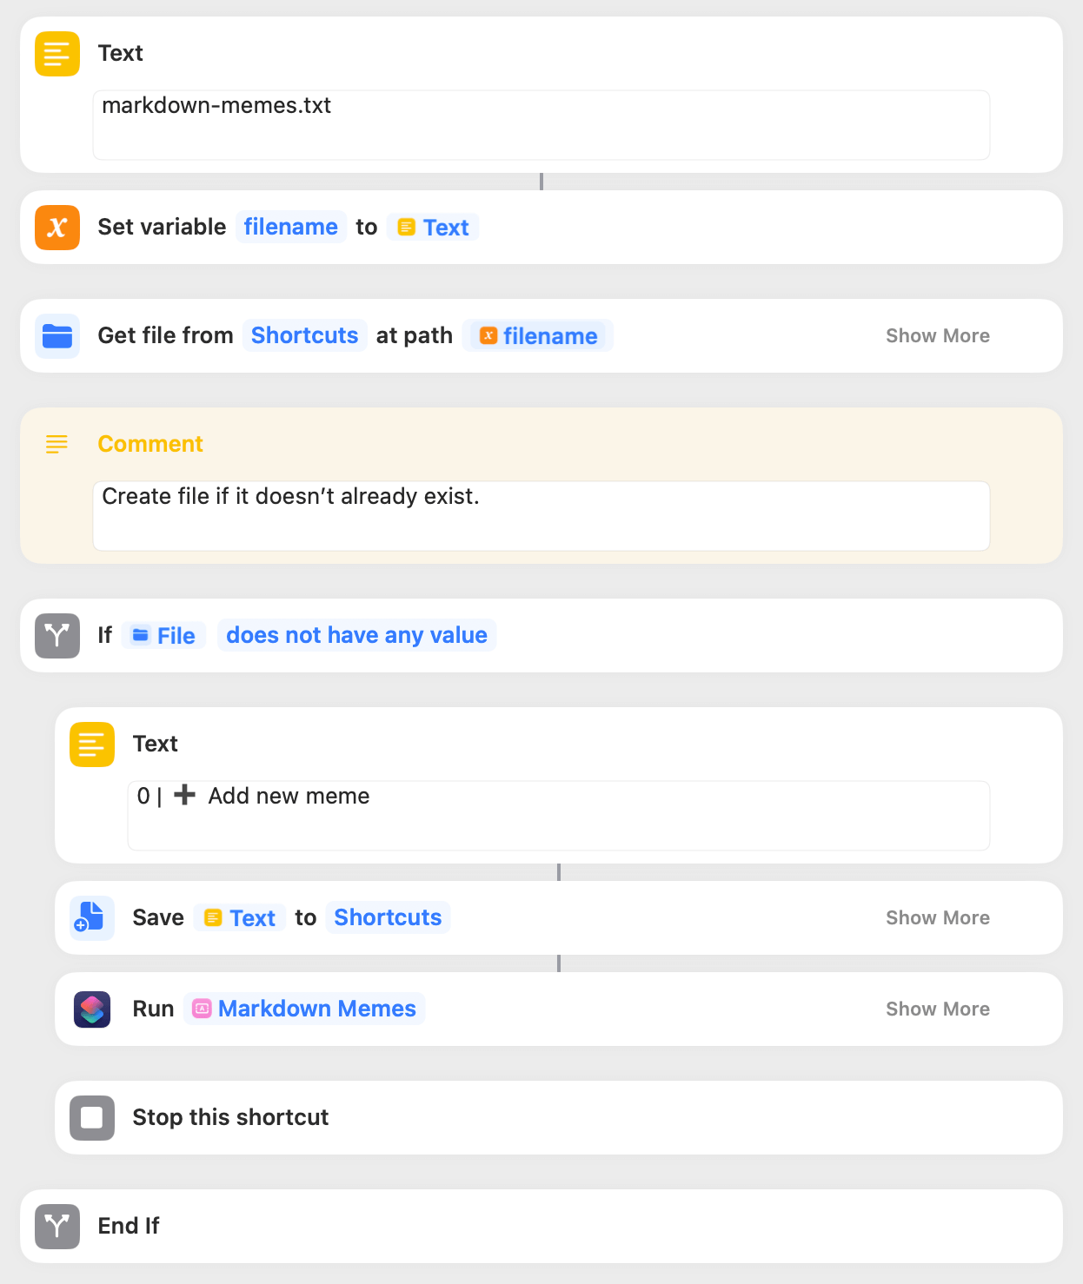The image size is (1083, 1284).
Task: Click the comment text field
Action: tap(541, 516)
